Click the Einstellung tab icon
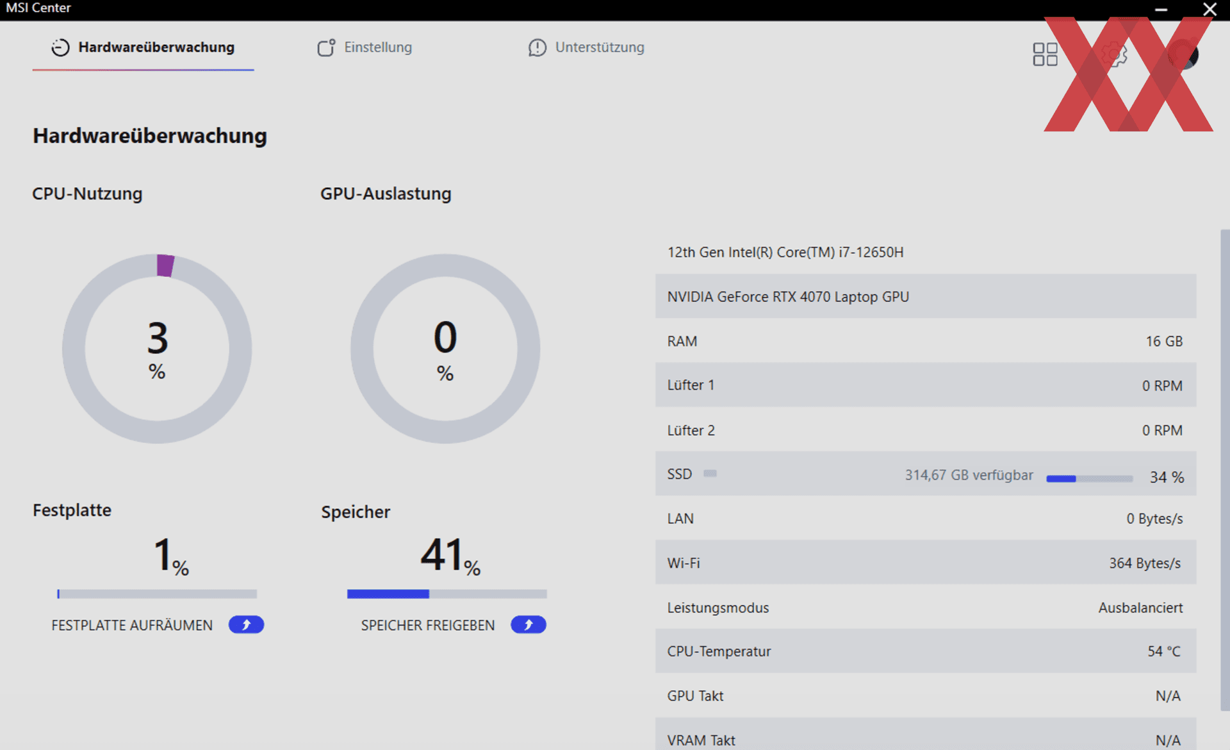The width and height of the screenshot is (1230, 750). pyautogui.click(x=326, y=47)
